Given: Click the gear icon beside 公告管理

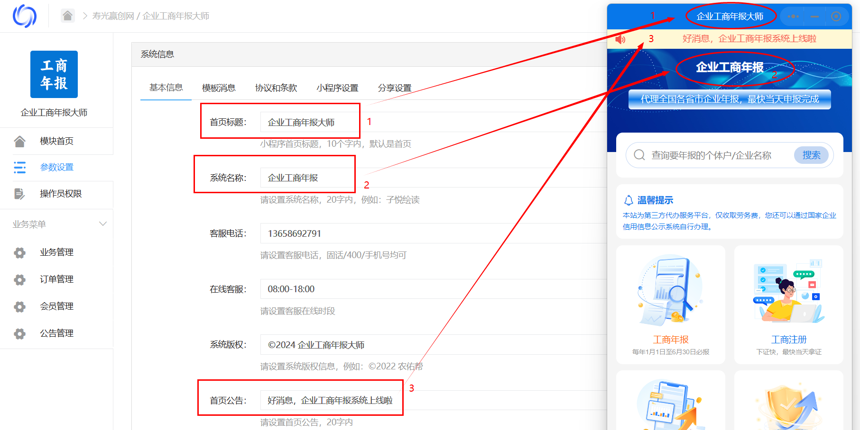Looking at the screenshot, I should 19,333.
